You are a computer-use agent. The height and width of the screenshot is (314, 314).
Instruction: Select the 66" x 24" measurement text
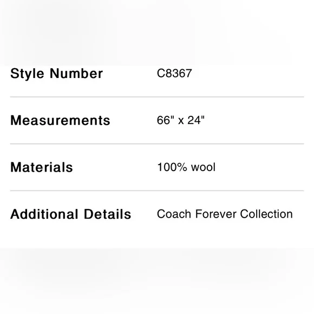(x=181, y=120)
